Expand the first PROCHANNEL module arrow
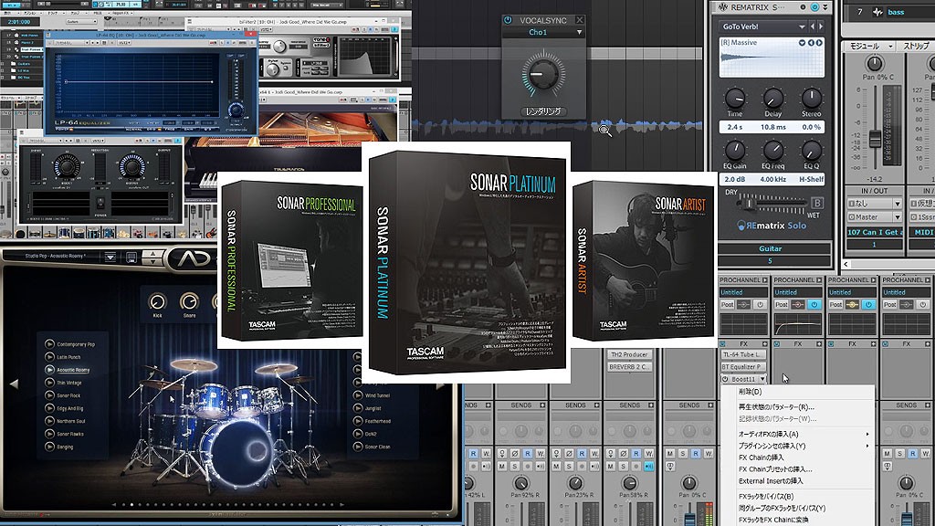The width and height of the screenshot is (935, 526). coord(765,279)
